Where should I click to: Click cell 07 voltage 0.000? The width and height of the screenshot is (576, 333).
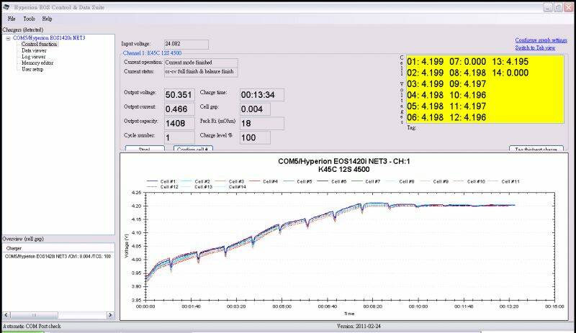coord(467,62)
